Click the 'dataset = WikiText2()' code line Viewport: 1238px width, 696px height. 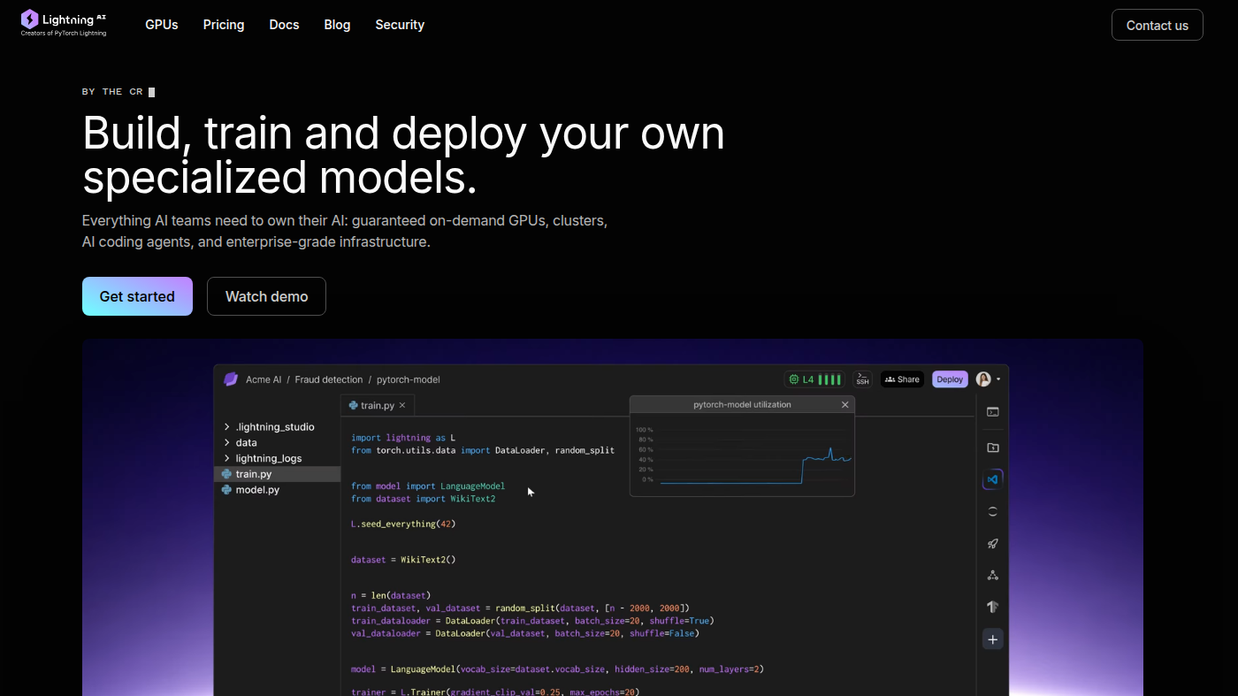click(403, 559)
